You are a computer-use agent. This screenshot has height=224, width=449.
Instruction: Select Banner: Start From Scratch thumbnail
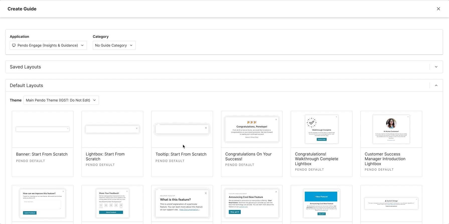coord(43,129)
